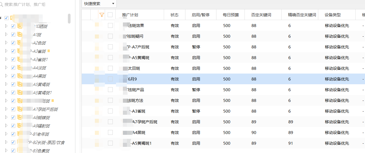Click the pause icon beside the 后斑 tree item
Image resolution: width=365 pixels, height=153 pixels.
[x=53, y=101]
